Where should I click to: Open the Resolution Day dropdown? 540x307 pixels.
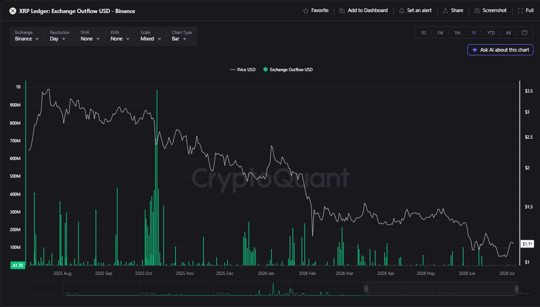pyautogui.click(x=59, y=36)
